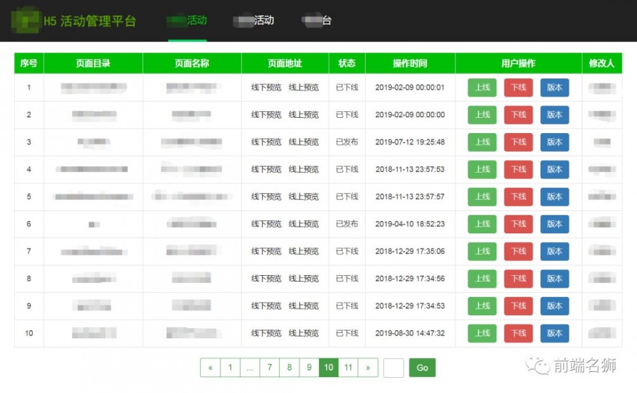Expand the … pagination ellipsis
The height and width of the screenshot is (393, 637).
tap(250, 368)
